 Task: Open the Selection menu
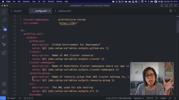[x=26, y=1]
